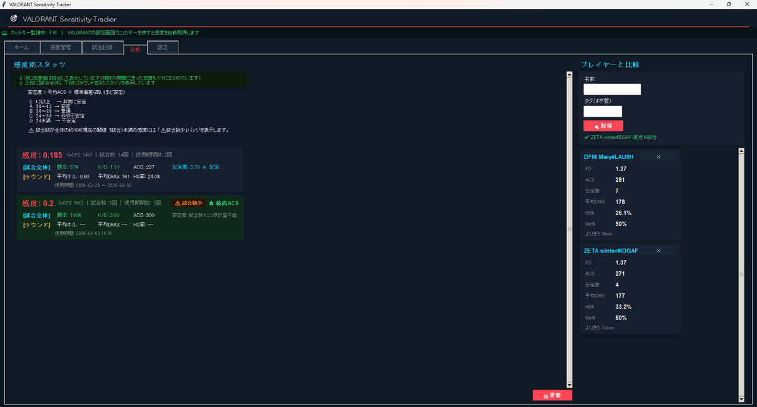Viewport: 757px width, 407px height.
Task: Click the ACS: 300 value
Action: tap(144, 215)
